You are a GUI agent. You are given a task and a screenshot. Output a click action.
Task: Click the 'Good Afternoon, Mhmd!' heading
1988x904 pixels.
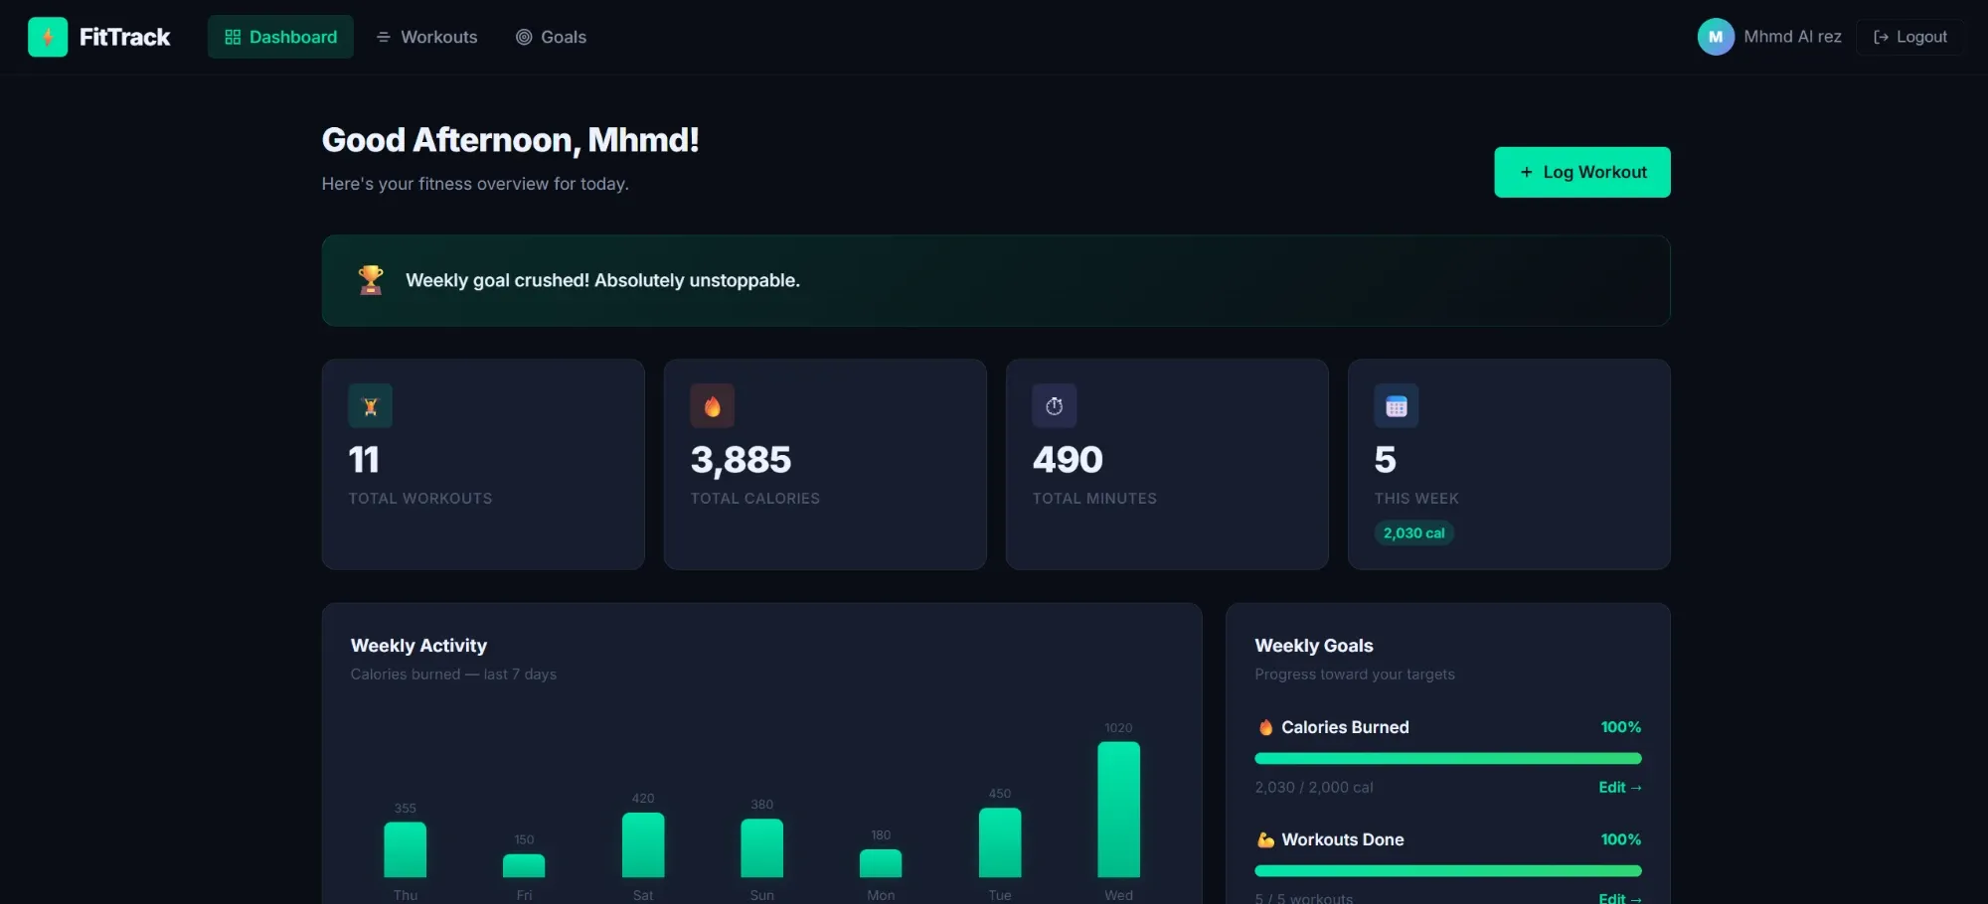pos(510,140)
